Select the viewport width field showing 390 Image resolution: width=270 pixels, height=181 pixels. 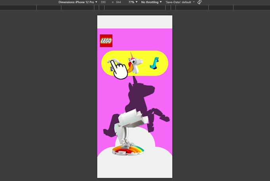(x=103, y=2)
